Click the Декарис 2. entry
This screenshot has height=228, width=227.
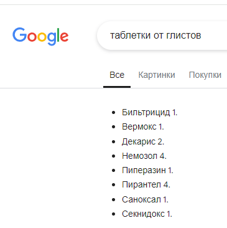pos(143,141)
